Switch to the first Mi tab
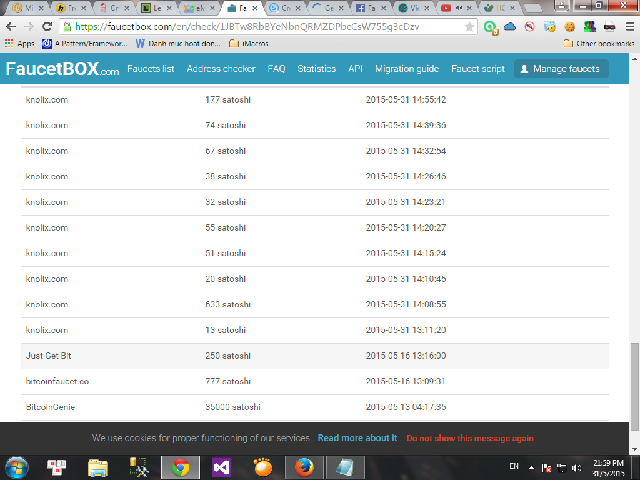Screen dimensions: 640x480 coord(27,7)
